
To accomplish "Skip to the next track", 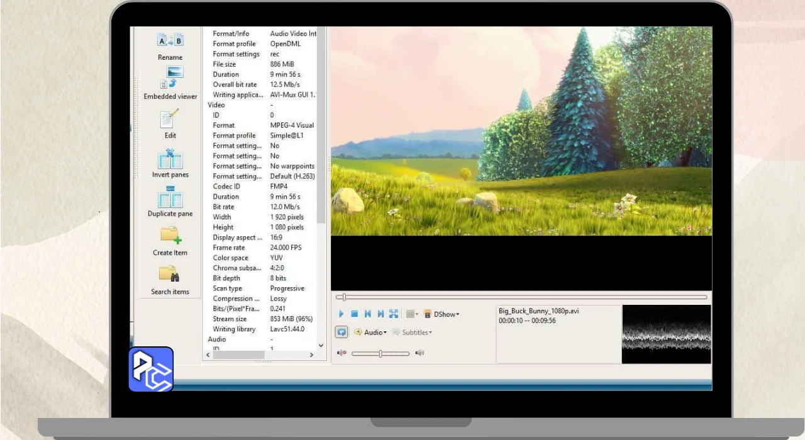I will pos(380,314).
